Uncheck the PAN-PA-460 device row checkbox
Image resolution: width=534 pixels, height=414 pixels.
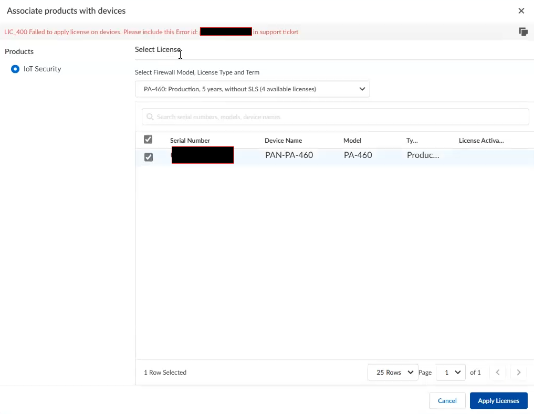[149, 157]
